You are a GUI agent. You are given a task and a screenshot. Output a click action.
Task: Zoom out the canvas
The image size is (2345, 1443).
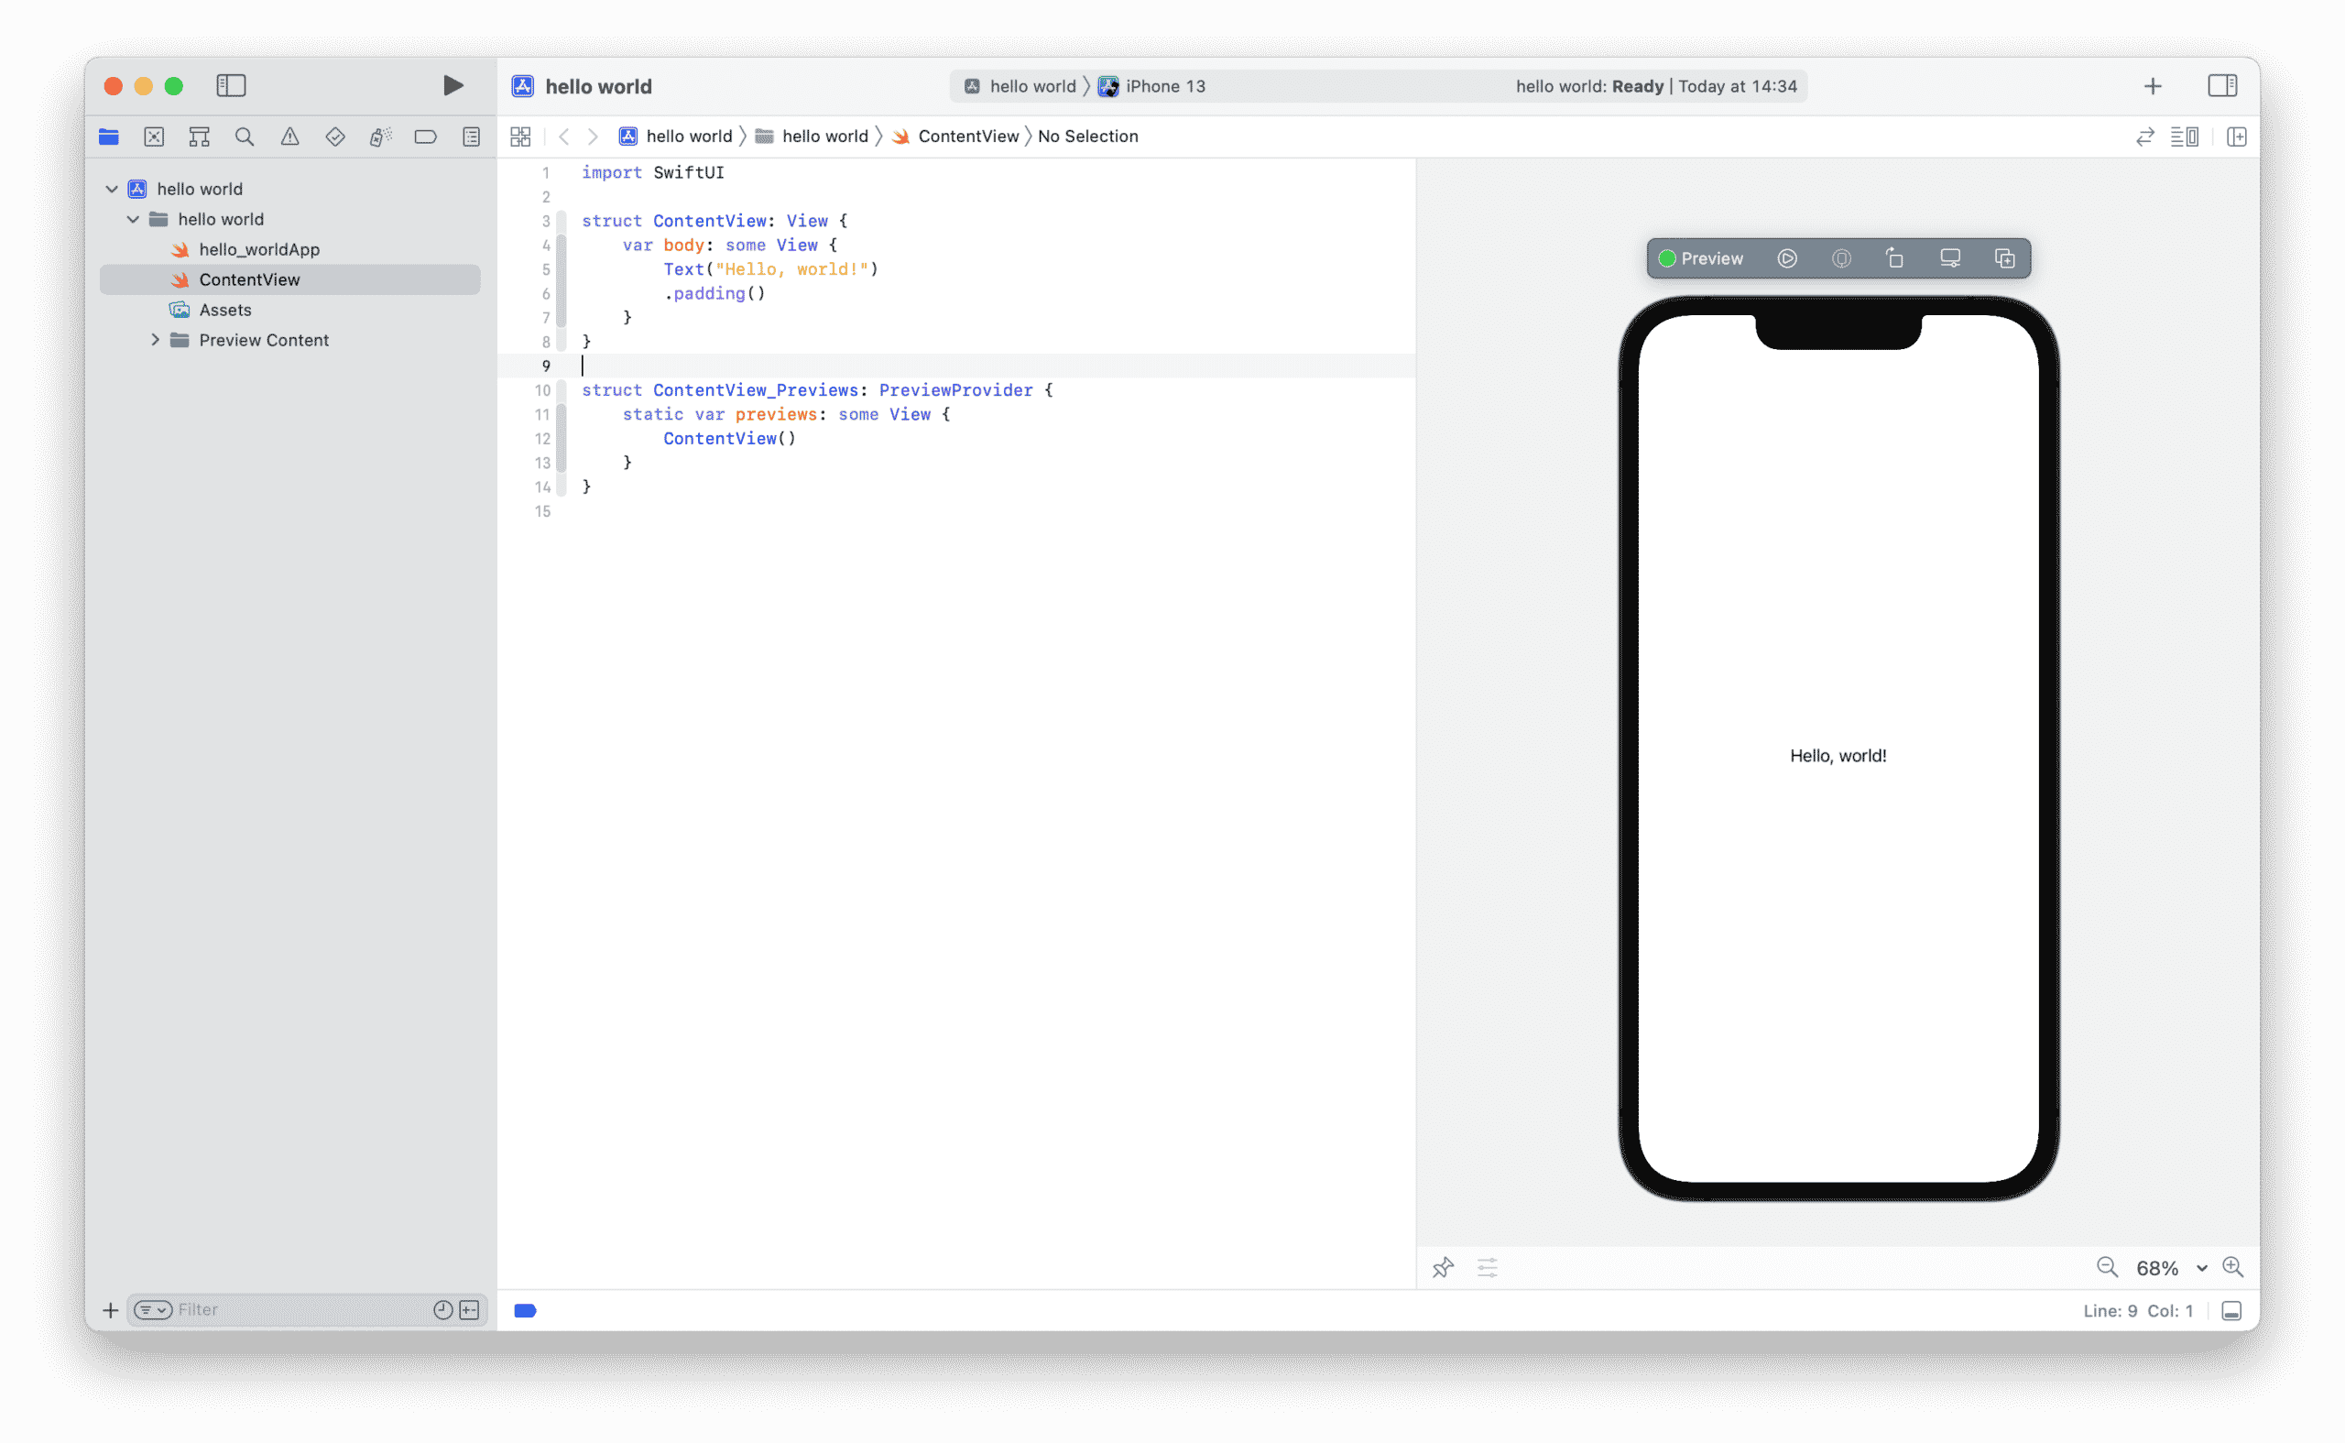pyautogui.click(x=2107, y=1267)
